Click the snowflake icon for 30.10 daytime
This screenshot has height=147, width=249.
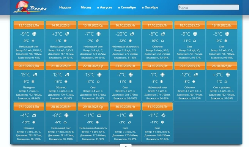(131, 115)
